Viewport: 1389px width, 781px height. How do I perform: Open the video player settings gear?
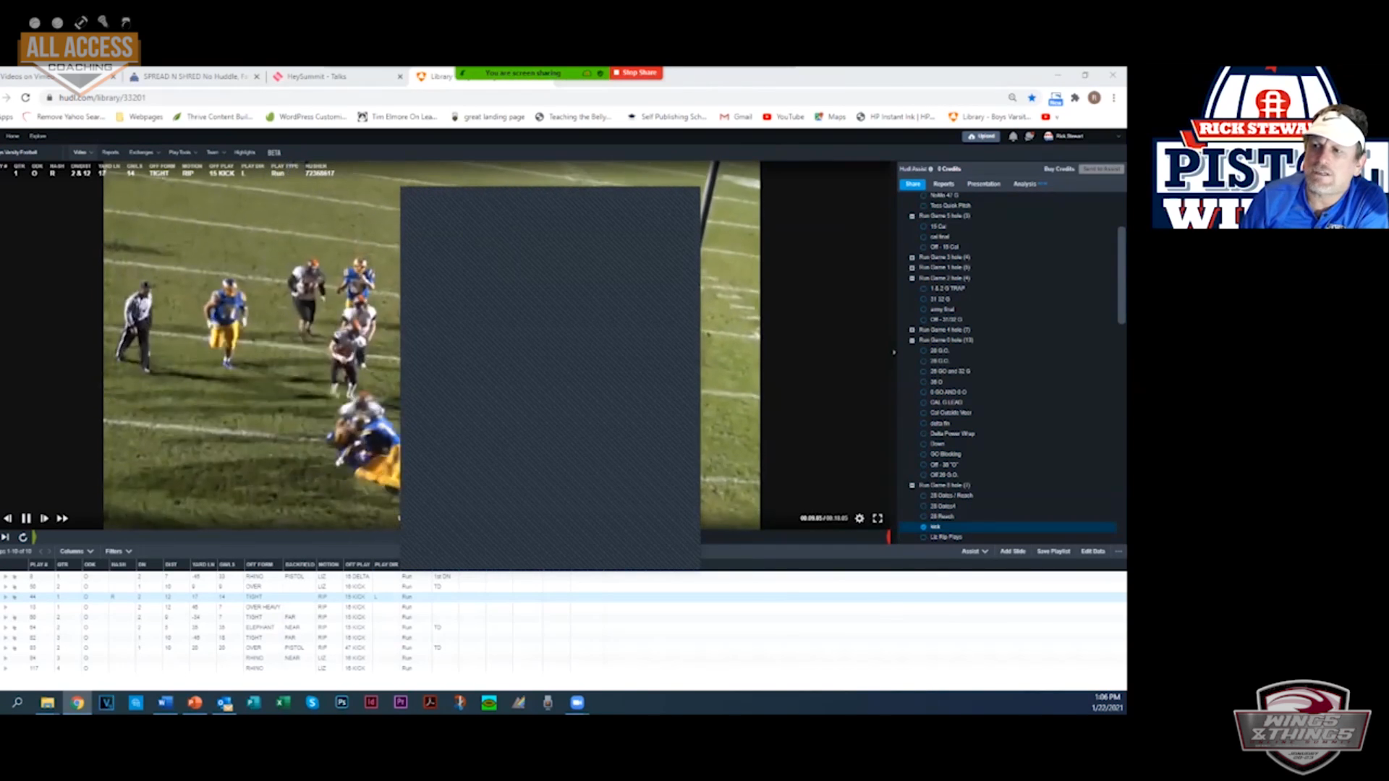coord(859,518)
